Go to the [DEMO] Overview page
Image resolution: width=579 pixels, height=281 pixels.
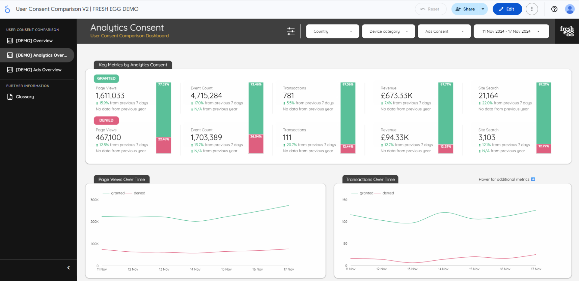tap(34, 41)
